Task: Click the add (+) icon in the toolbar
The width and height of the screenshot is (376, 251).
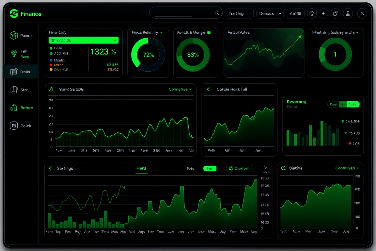Action: [x=323, y=13]
